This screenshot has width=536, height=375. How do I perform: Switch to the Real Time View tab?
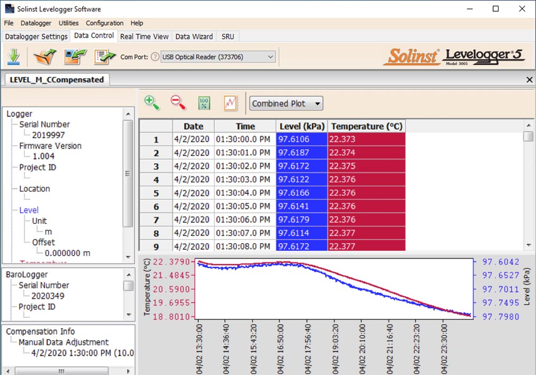[144, 36]
